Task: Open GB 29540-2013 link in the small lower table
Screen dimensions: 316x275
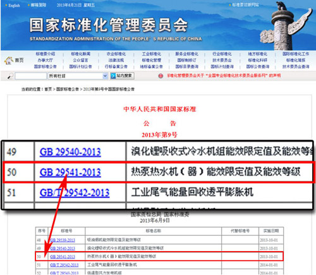Action: [63, 248]
